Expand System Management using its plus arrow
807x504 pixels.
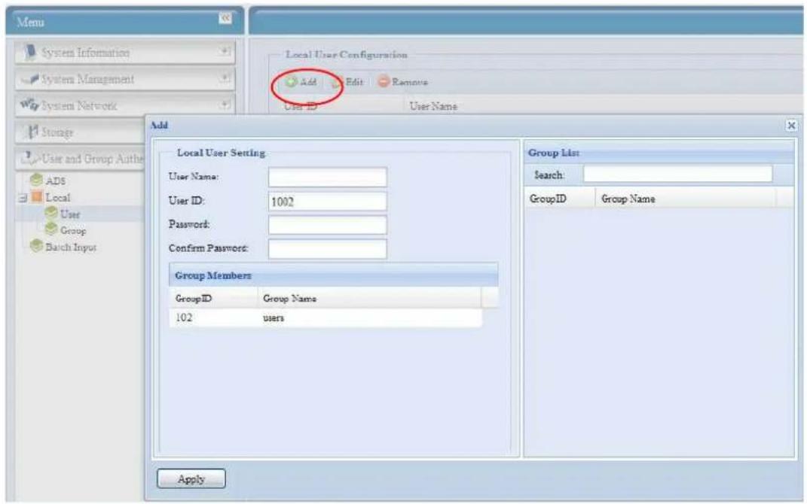coord(225,78)
